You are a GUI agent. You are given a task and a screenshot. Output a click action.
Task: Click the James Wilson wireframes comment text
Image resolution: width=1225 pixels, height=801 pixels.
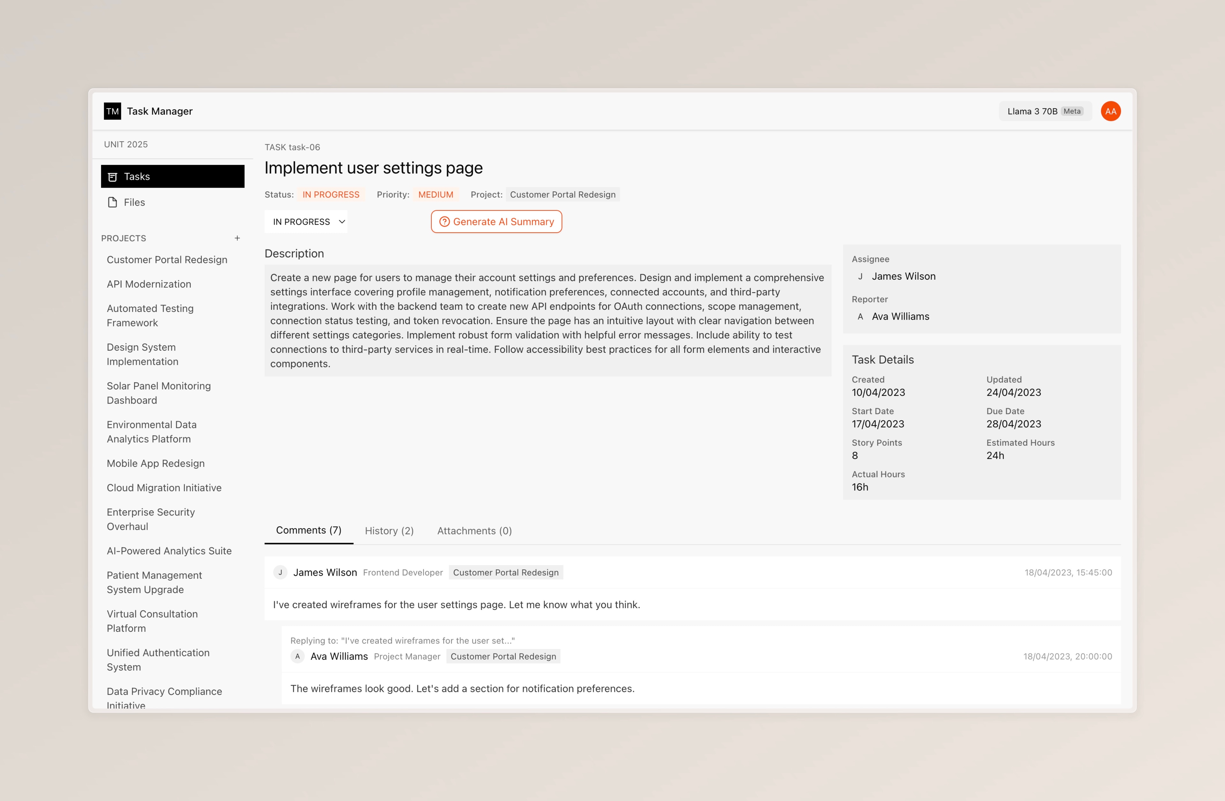click(456, 605)
